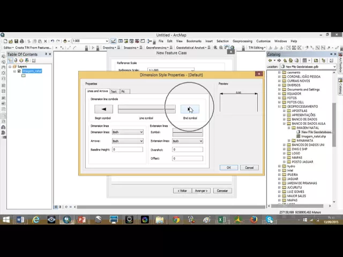Open Skype from the taskbar
This screenshot has height=257, width=343.
pyautogui.click(x=270, y=220)
